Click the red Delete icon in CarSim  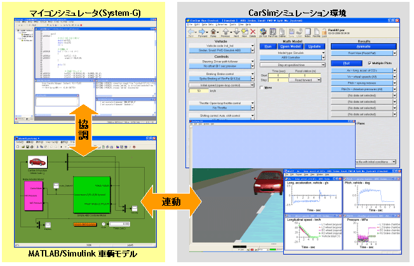click(253, 32)
